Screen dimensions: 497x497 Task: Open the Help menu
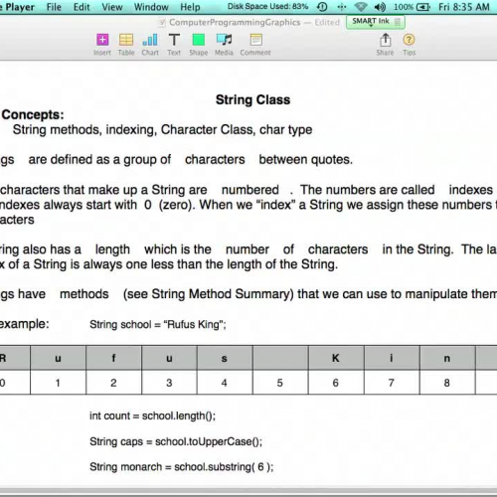coord(190,7)
